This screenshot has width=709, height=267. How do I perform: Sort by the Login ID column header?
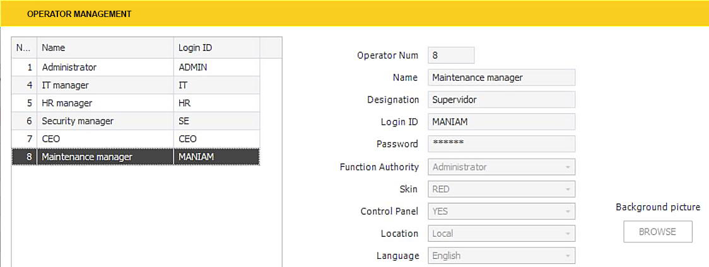point(216,47)
